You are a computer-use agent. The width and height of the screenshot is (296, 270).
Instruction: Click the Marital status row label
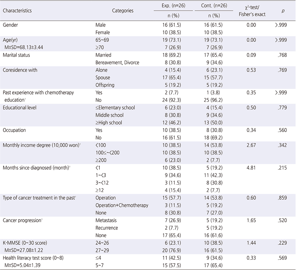pos(16,55)
